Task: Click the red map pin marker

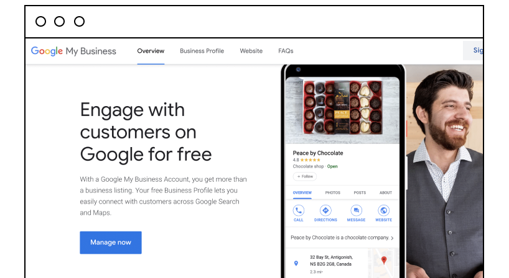Action: click(384, 260)
